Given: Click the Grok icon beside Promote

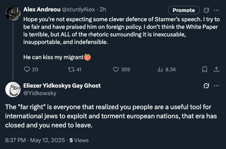Looking at the screenshot, I should pos(206,10).
